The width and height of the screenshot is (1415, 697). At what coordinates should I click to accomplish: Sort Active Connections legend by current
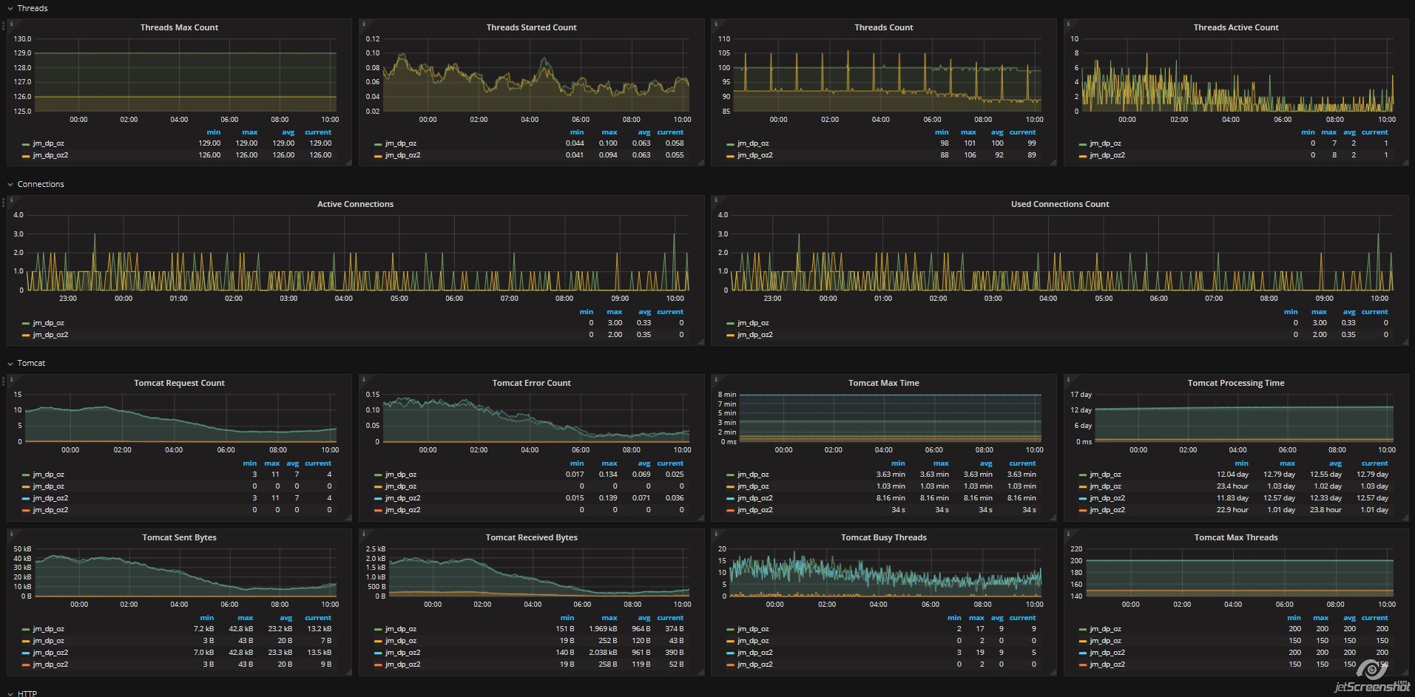tap(670, 312)
